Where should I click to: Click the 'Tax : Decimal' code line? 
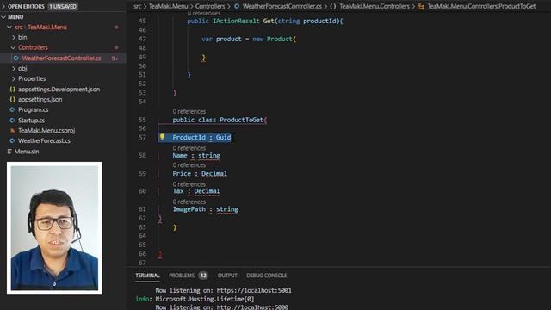pyautogui.click(x=196, y=191)
